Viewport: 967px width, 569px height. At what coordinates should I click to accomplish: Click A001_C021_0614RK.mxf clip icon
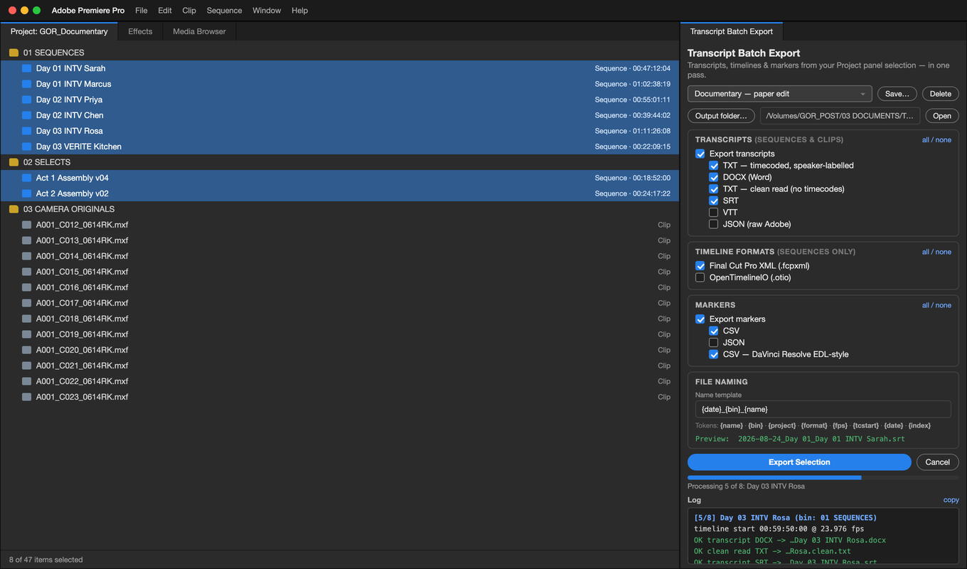pyautogui.click(x=26, y=366)
